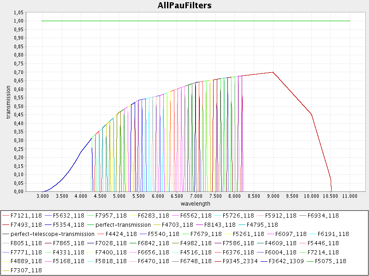
Task: Click the AllPauFilters chart title
Action: (184, 6)
